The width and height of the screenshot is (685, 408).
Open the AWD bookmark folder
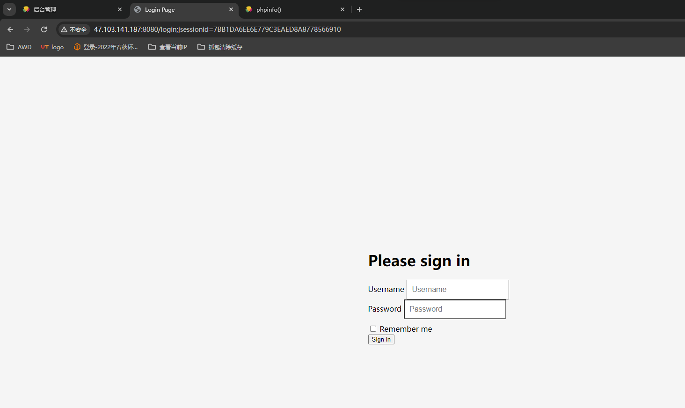(x=19, y=47)
